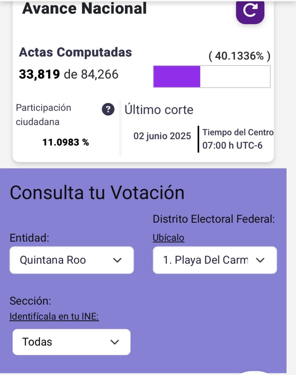
Task: Open the Todas sección dropdown
Action: point(72,342)
